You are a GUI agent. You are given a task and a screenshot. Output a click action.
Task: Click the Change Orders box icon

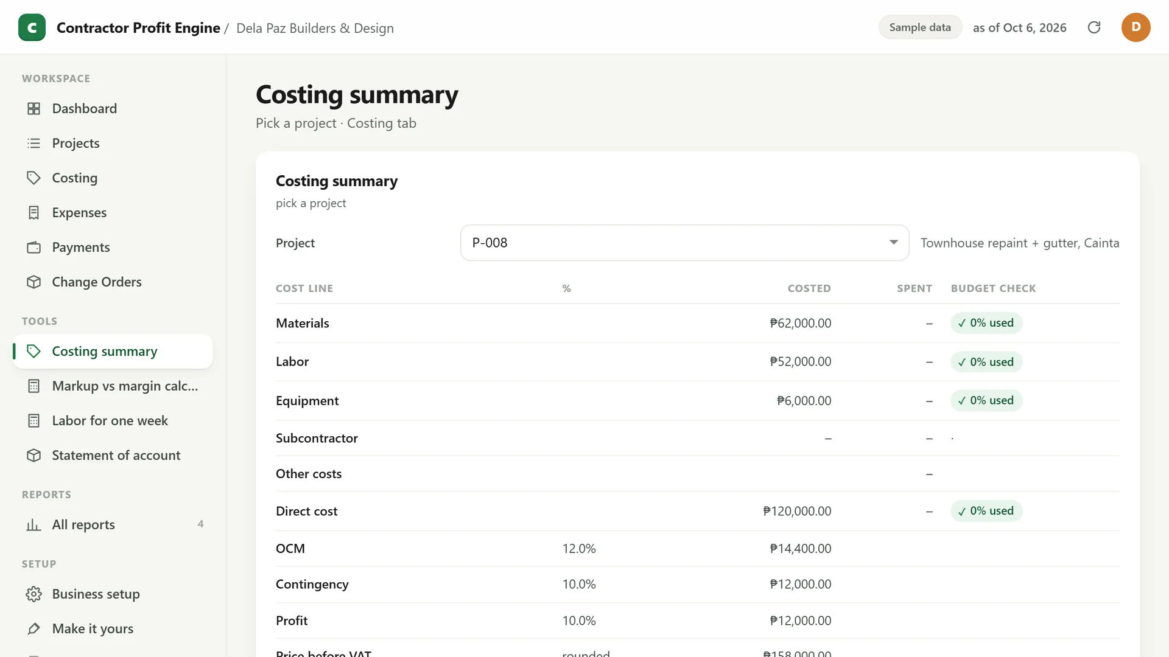34,282
